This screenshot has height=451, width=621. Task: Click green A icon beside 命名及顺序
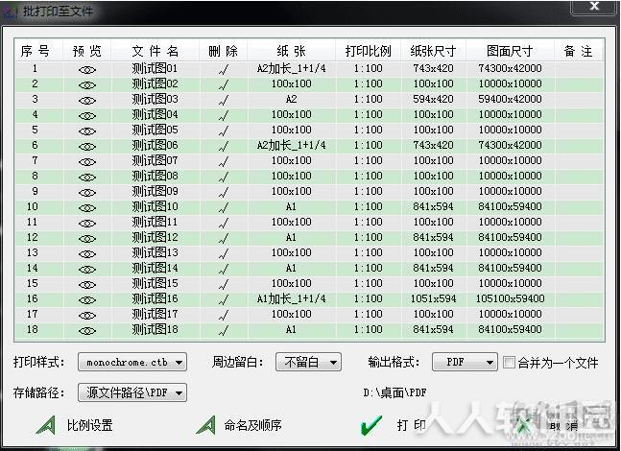coord(206,425)
